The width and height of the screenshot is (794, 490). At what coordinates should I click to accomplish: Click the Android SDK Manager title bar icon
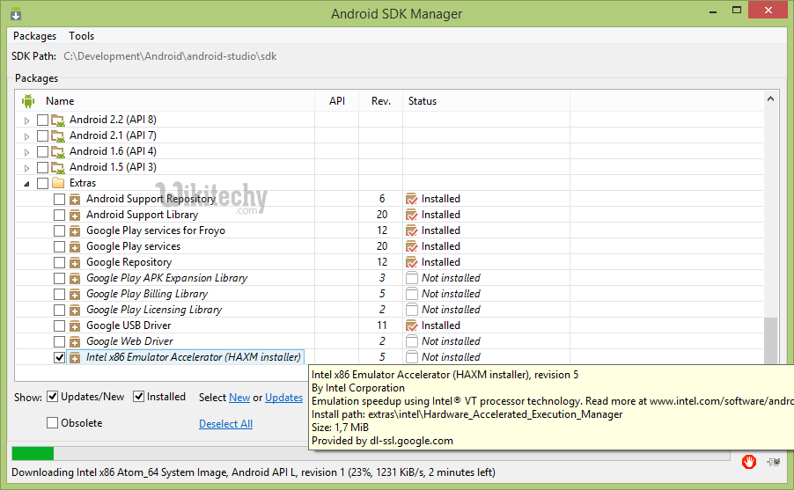point(15,13)
